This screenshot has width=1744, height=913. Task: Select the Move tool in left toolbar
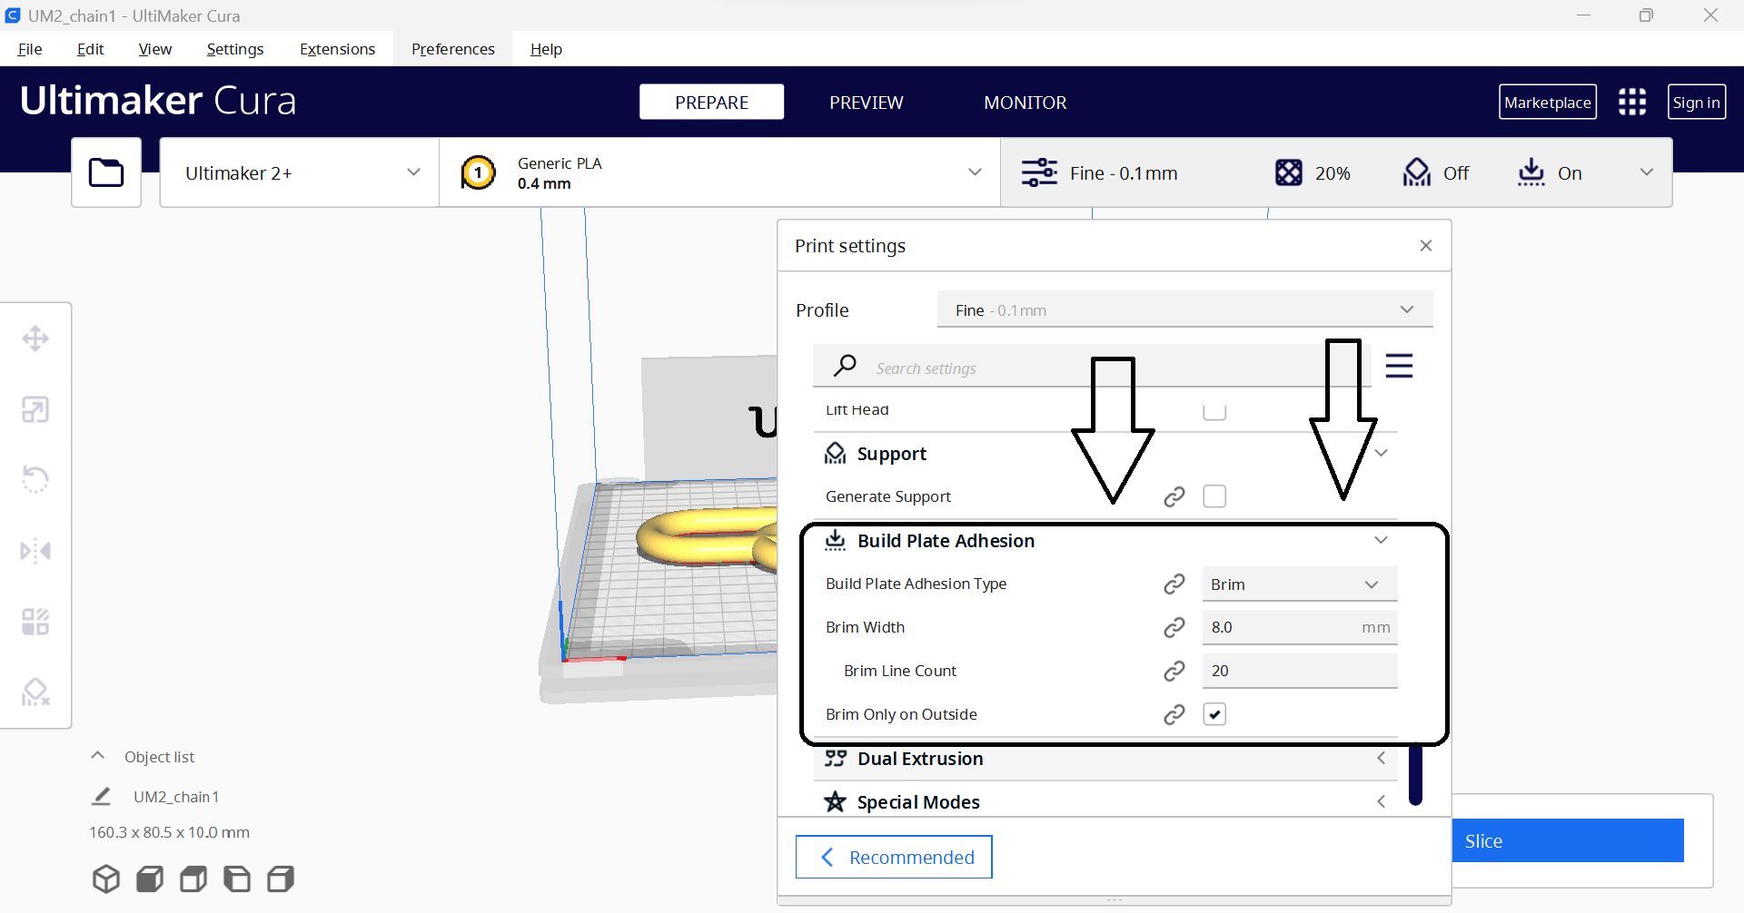(x=35, y=339)
